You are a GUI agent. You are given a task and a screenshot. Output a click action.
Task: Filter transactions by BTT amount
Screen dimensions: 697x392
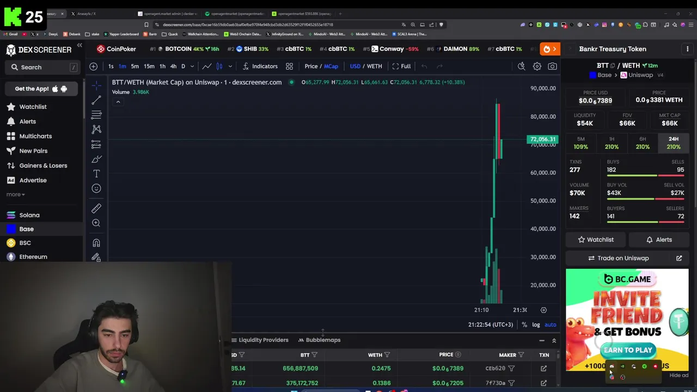(314, 355)
